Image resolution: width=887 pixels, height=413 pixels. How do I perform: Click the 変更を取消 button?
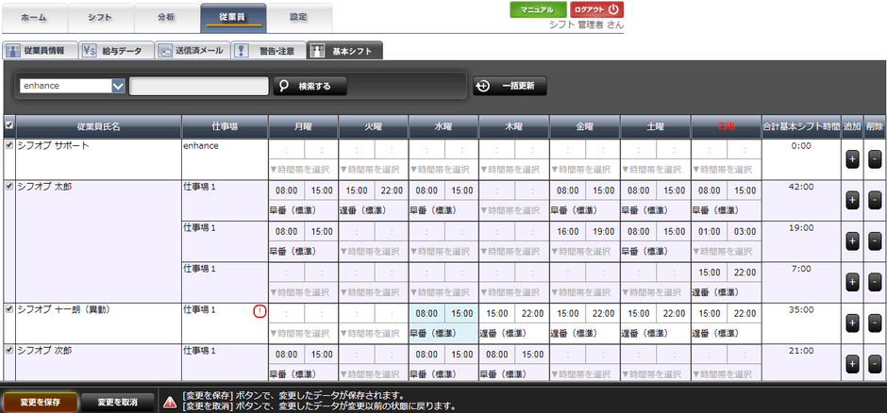click(116, 403)
